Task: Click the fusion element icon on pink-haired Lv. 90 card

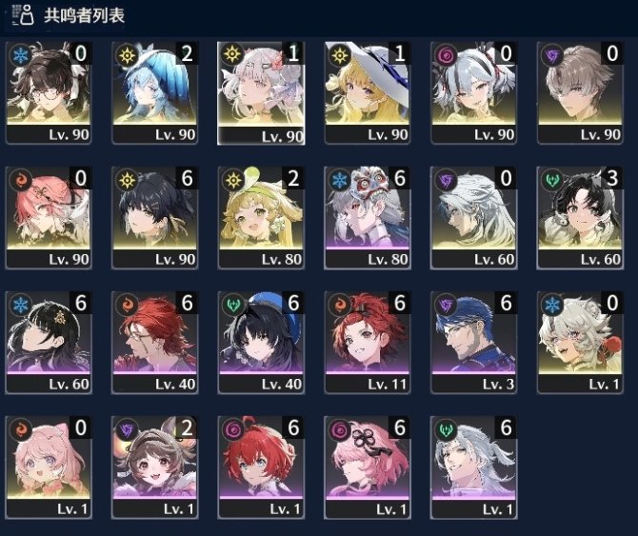Action: tap(20, 180)
